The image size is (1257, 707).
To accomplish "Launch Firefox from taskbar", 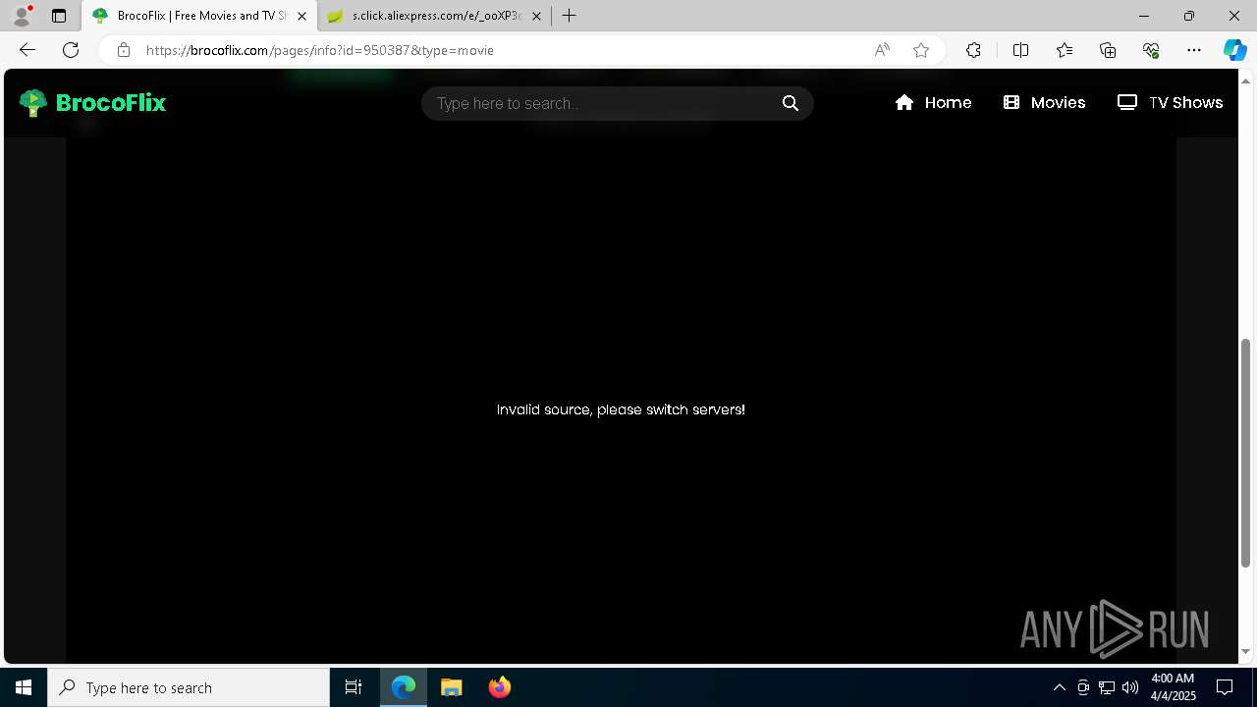I will pyautogui.click(x=499, y=687).
